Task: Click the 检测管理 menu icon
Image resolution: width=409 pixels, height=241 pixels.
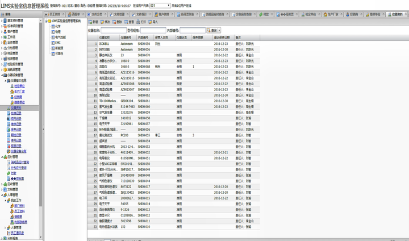Action: click(5, 59)
